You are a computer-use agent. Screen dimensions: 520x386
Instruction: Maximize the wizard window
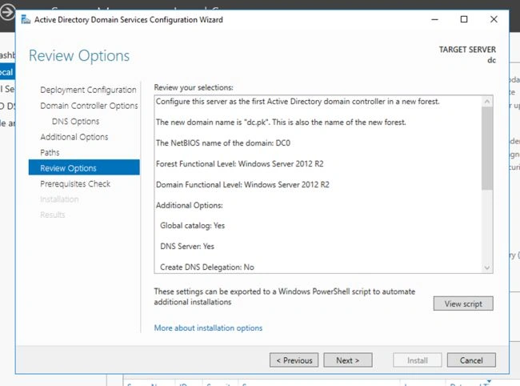pos(464,19)
